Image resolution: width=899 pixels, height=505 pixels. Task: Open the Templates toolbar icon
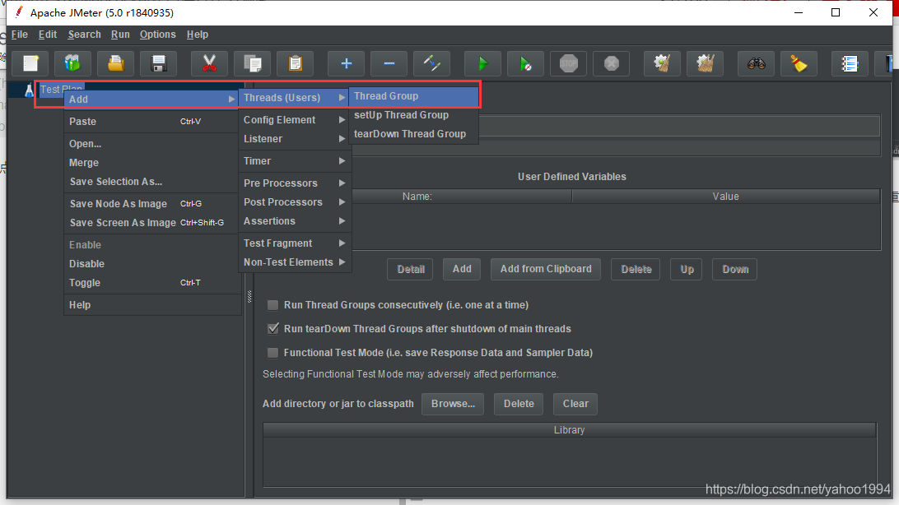click(72, 63)
